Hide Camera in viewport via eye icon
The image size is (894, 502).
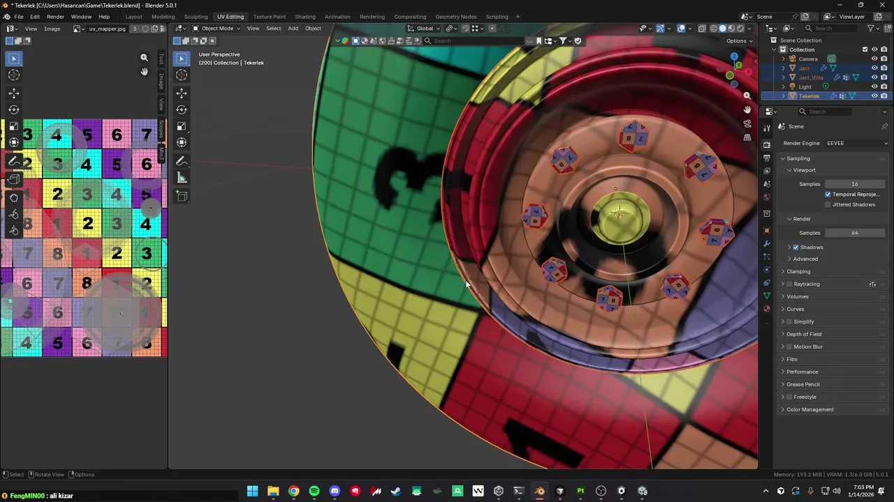tap(874, 59)
